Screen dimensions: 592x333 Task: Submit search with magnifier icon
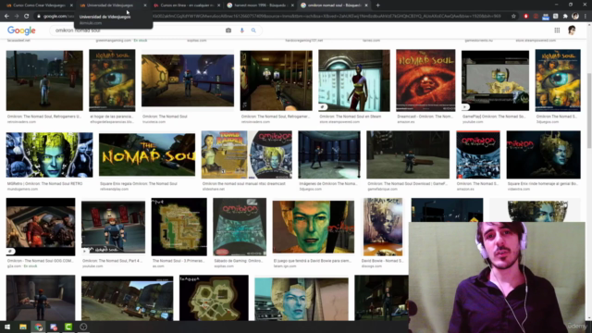coord(253,31)
